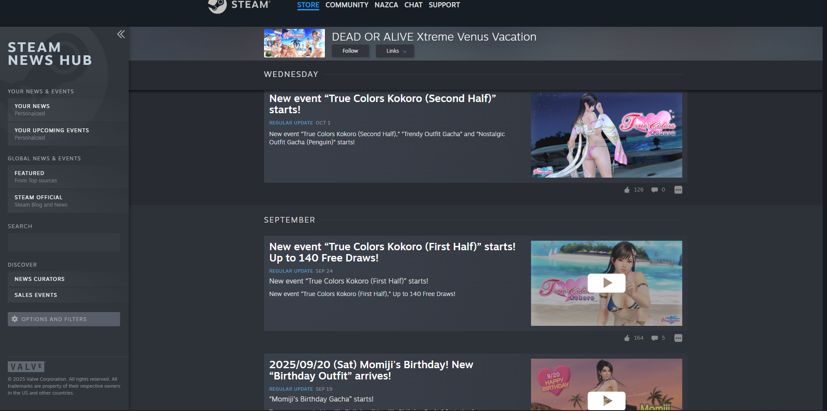
Task: Follow DEAD OR ALIVE Xtreme Venus Vacation
Action: [350, 51]
